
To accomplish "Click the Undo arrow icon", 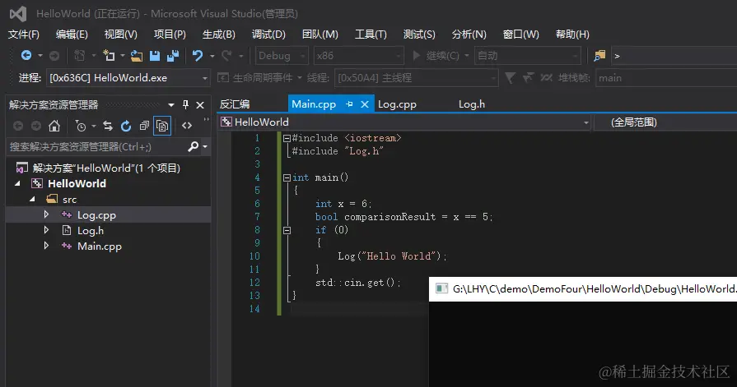I will pos(198,56).
